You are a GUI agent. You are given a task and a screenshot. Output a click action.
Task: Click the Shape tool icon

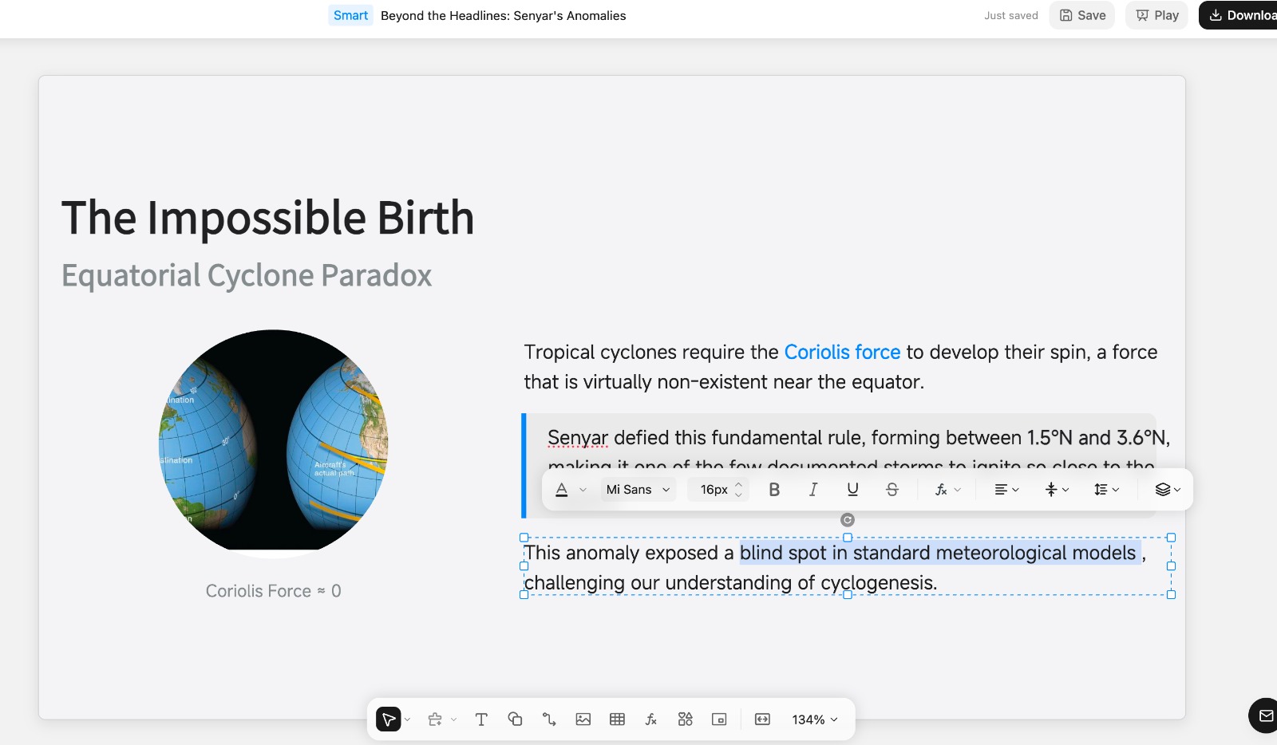[x=515, y=719]
